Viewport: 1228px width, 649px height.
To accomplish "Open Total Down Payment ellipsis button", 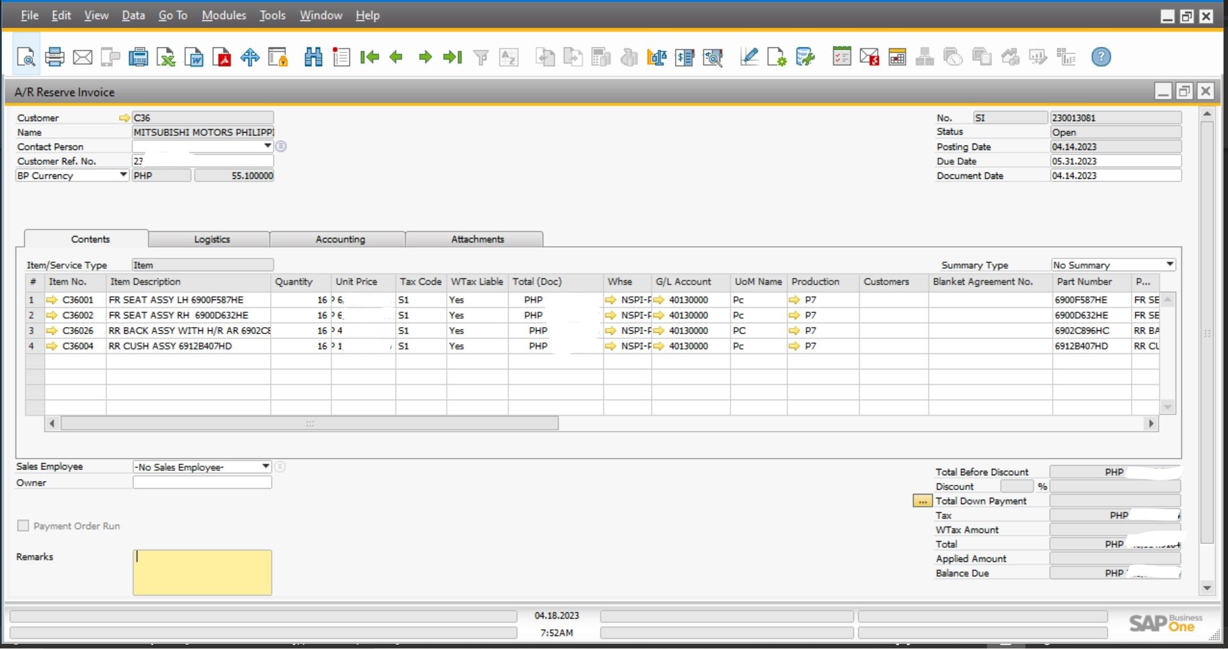I will click(x=922, y=501).
